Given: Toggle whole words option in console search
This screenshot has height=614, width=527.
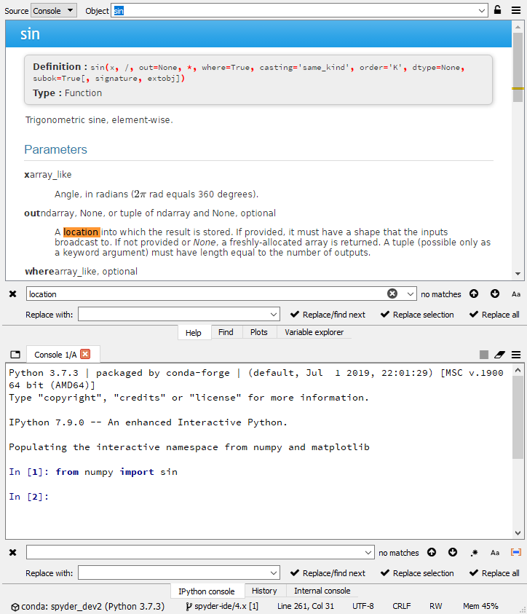Looking at the screenshot, I should [x=516, y=552].
